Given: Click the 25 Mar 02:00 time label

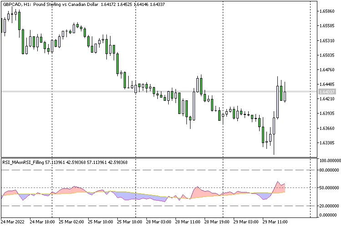Looking at the screenshot, I should [x=70, y=222].
